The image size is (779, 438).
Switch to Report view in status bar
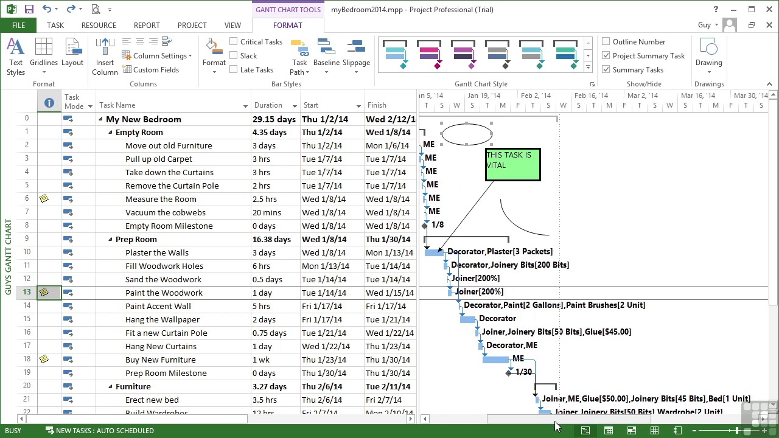[x=677, y=431]
